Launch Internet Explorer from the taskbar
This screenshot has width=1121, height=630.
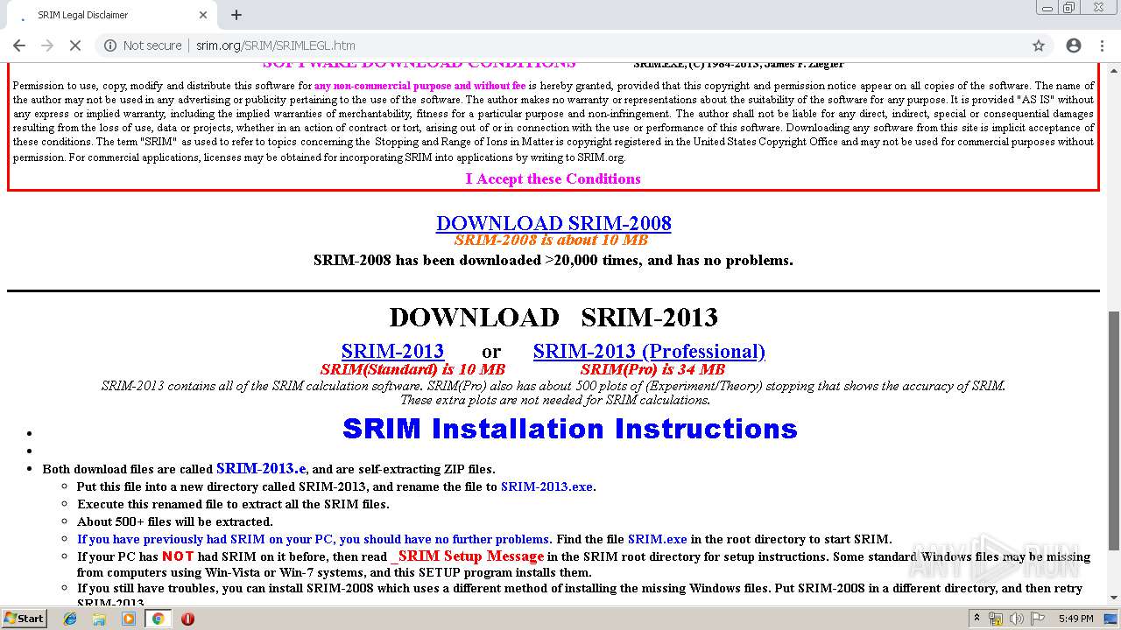coord(70,619)
